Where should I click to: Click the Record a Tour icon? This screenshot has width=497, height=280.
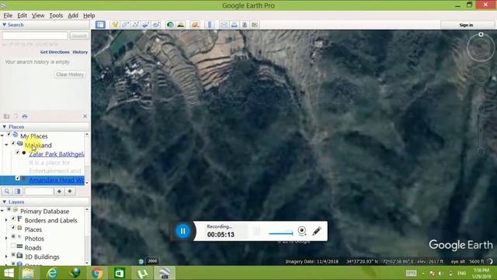click(156, 25)
